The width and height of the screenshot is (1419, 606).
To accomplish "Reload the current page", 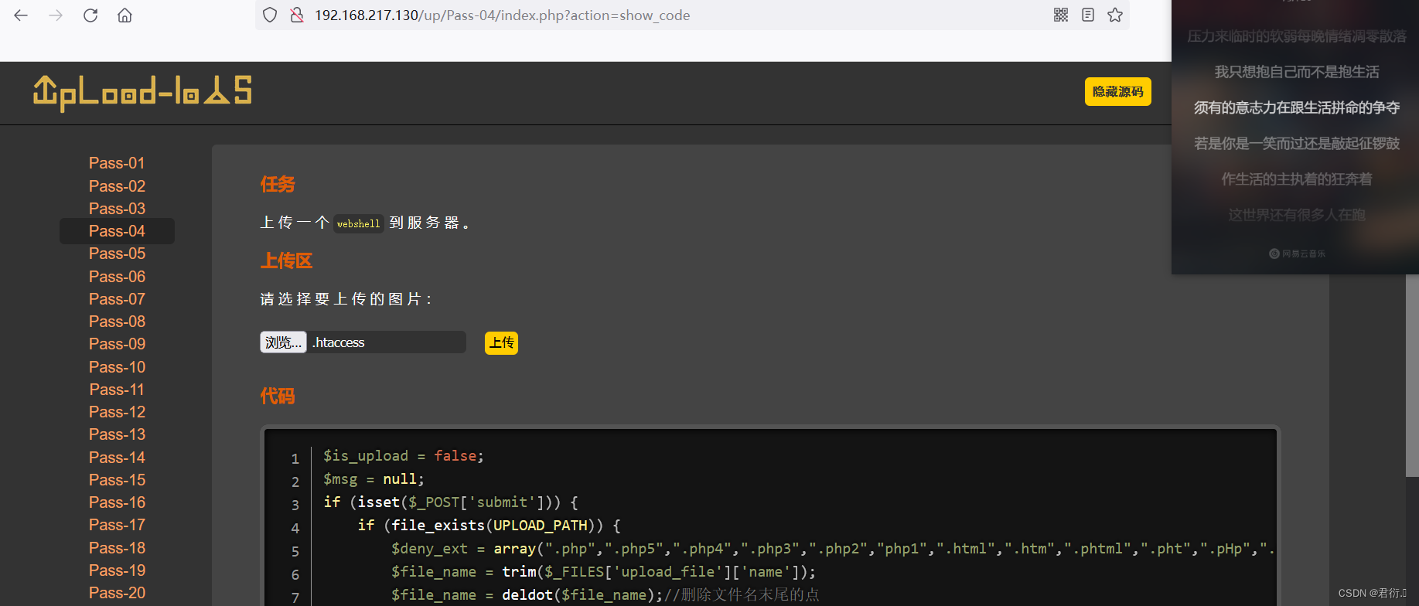I will coord(90,15).
